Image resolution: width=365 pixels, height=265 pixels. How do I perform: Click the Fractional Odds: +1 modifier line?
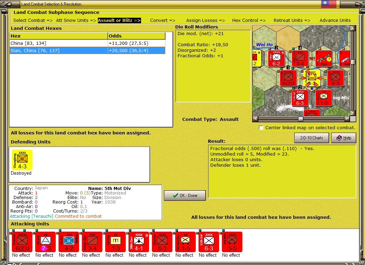[200, 56]
